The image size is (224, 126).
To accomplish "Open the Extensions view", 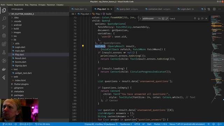I will click(x=4, y=44).
